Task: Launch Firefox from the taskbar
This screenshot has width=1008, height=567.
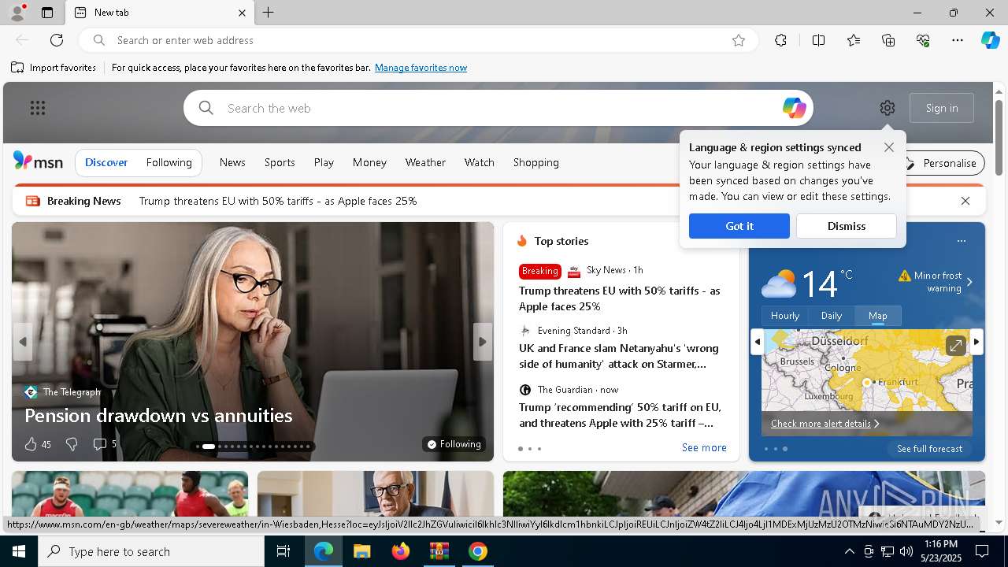Action: (x=401, y=551)
